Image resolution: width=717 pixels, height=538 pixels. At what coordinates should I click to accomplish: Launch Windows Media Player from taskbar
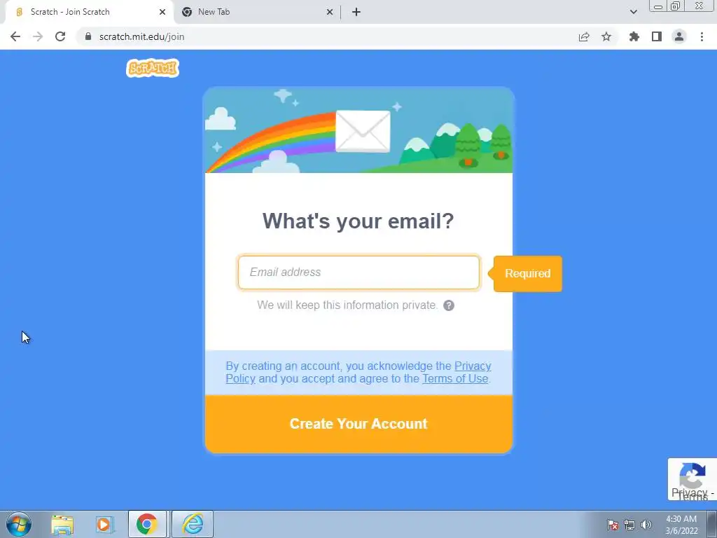(104, 524)
